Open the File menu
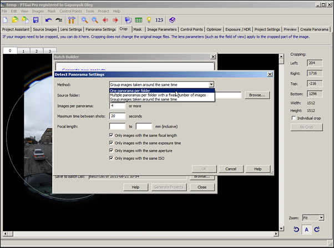Image resolution: width=334 pixels, height=248 pixels. [4, 11]
